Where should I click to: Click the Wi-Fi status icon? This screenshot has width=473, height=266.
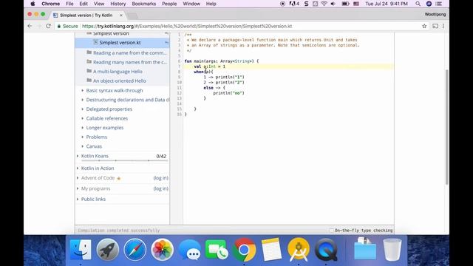(324, 4)
